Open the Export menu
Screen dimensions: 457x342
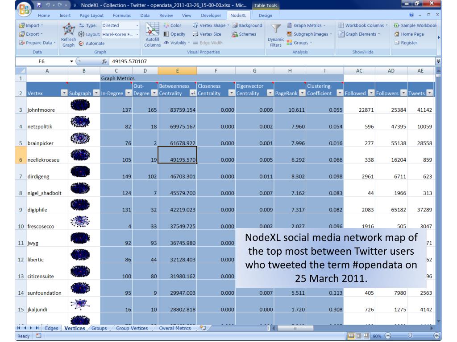[31, 34]
